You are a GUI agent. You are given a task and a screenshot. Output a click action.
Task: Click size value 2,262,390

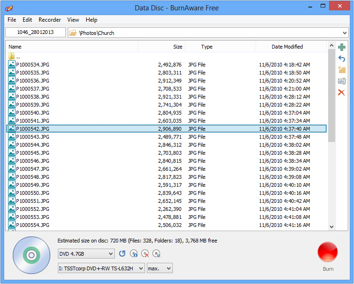pos(170,209)
